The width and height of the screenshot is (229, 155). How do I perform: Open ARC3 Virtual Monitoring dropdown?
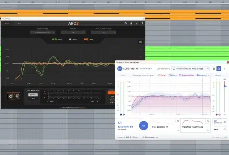(103, 32)
